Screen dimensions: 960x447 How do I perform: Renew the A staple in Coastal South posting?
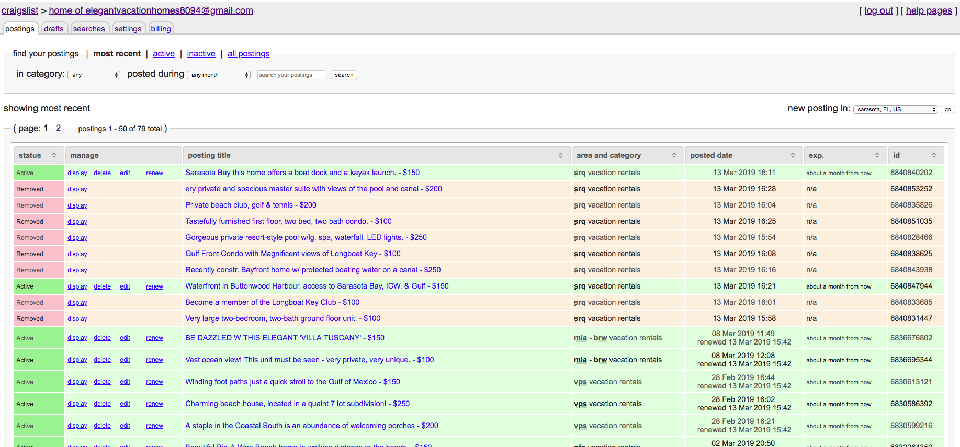(155, 426)
